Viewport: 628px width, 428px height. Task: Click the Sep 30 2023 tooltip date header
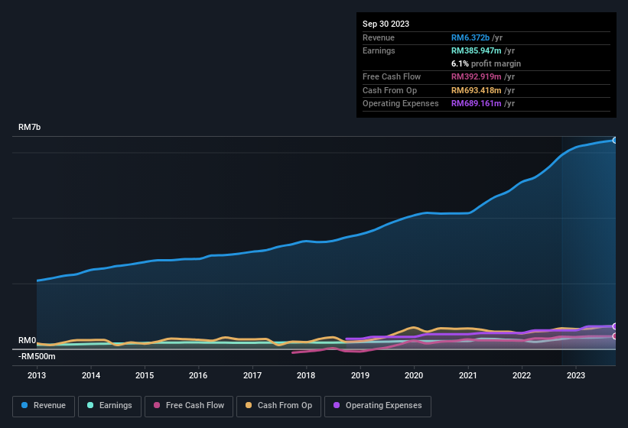tap(386, 24)
